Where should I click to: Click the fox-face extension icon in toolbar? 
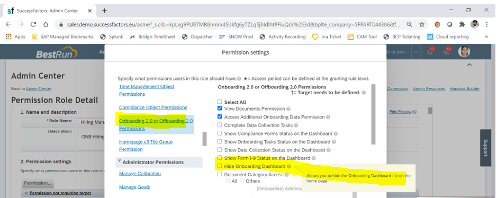pyautogui.click(x=437, y=24)
